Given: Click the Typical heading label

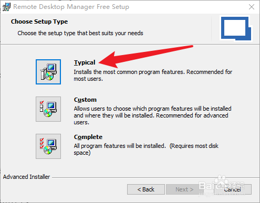Looking at the screenshot, I should coord(85,62).
